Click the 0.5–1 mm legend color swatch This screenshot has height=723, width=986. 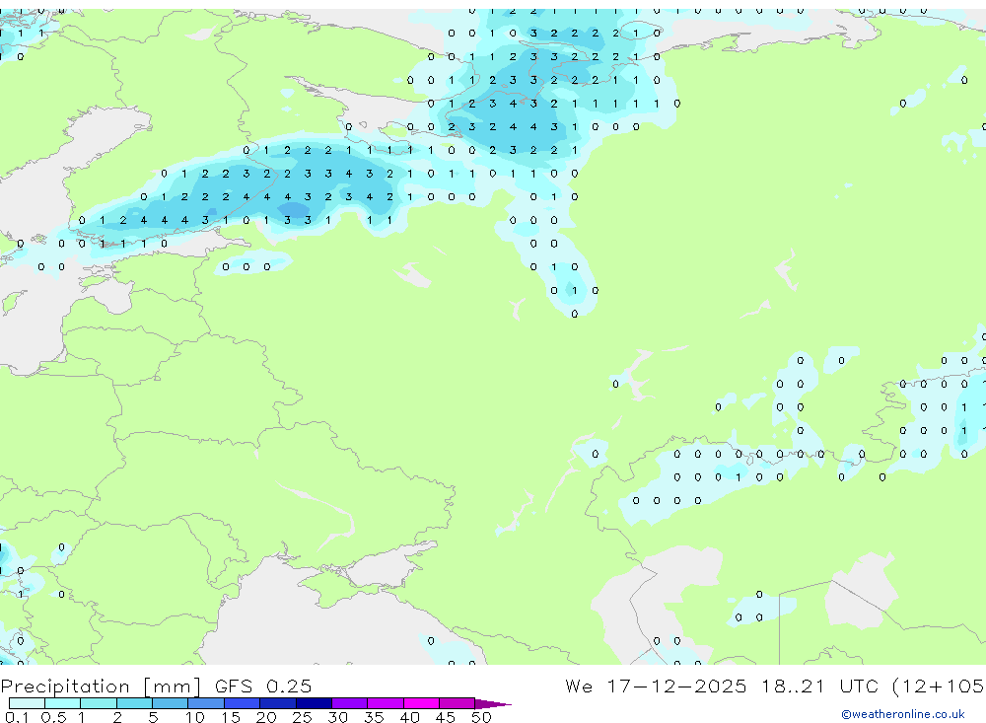pos(62,703)
